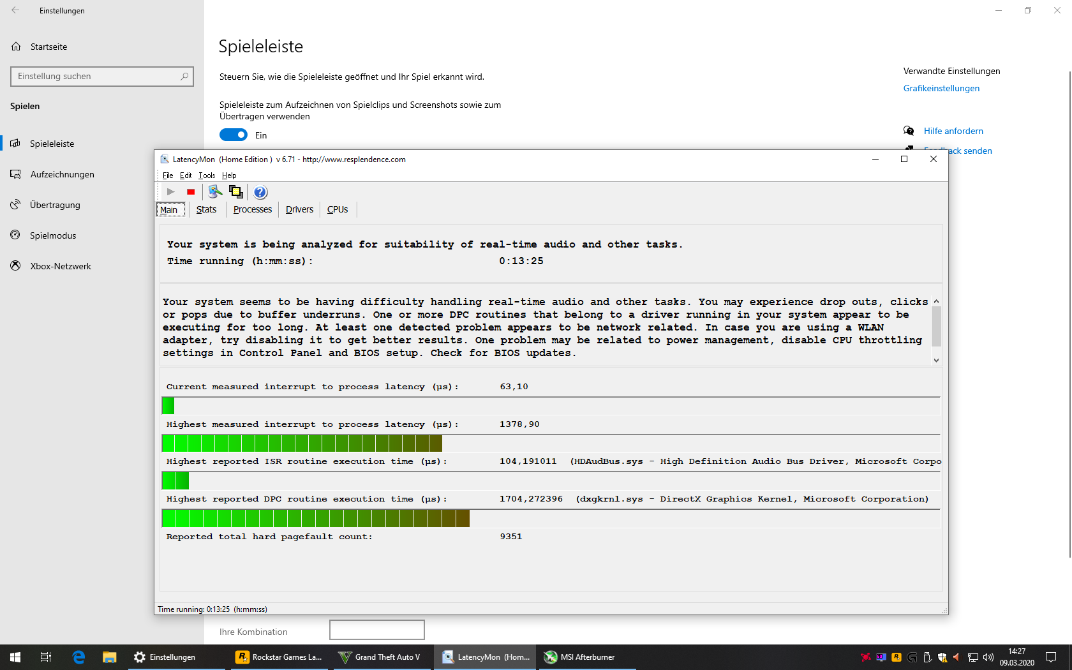1072x670 pixels.
Task: Open the Hilfe anfordern link
Action: pos(953,131)
